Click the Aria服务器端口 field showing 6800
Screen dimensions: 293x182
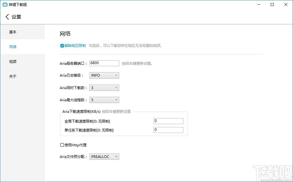pos(104,63)
